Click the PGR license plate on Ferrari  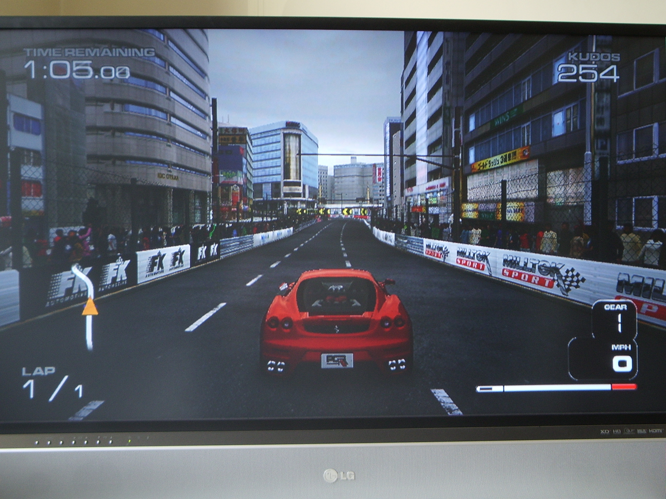(x=337, y=361)
